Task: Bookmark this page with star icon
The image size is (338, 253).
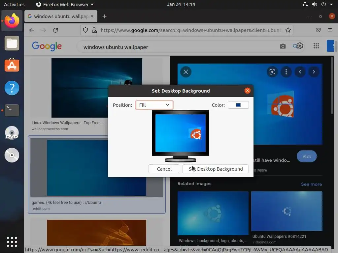Action: point(288,30)
